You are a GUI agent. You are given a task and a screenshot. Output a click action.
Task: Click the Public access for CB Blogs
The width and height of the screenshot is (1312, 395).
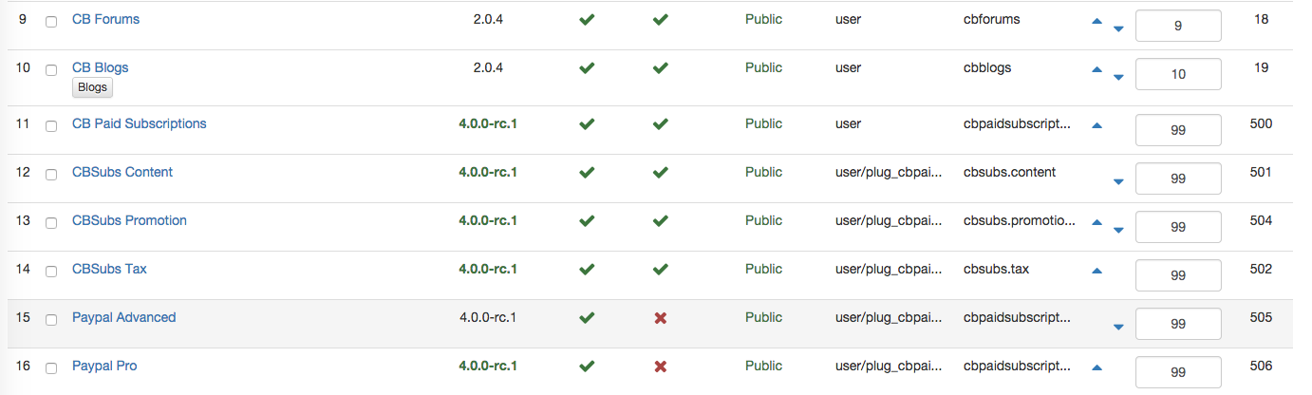tap(763, 67)
